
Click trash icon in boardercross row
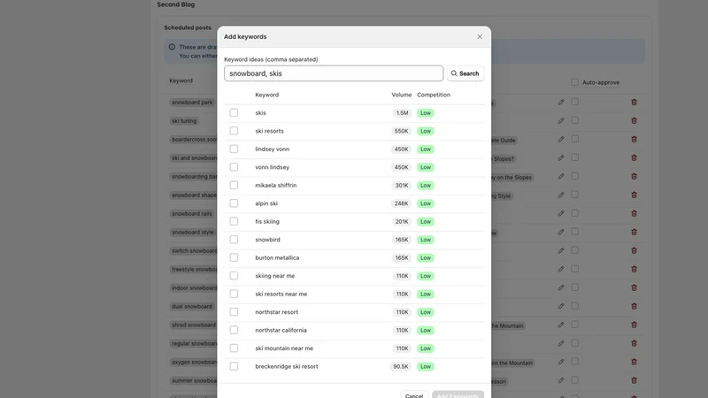pyautogui.click(x=634, y=140)
